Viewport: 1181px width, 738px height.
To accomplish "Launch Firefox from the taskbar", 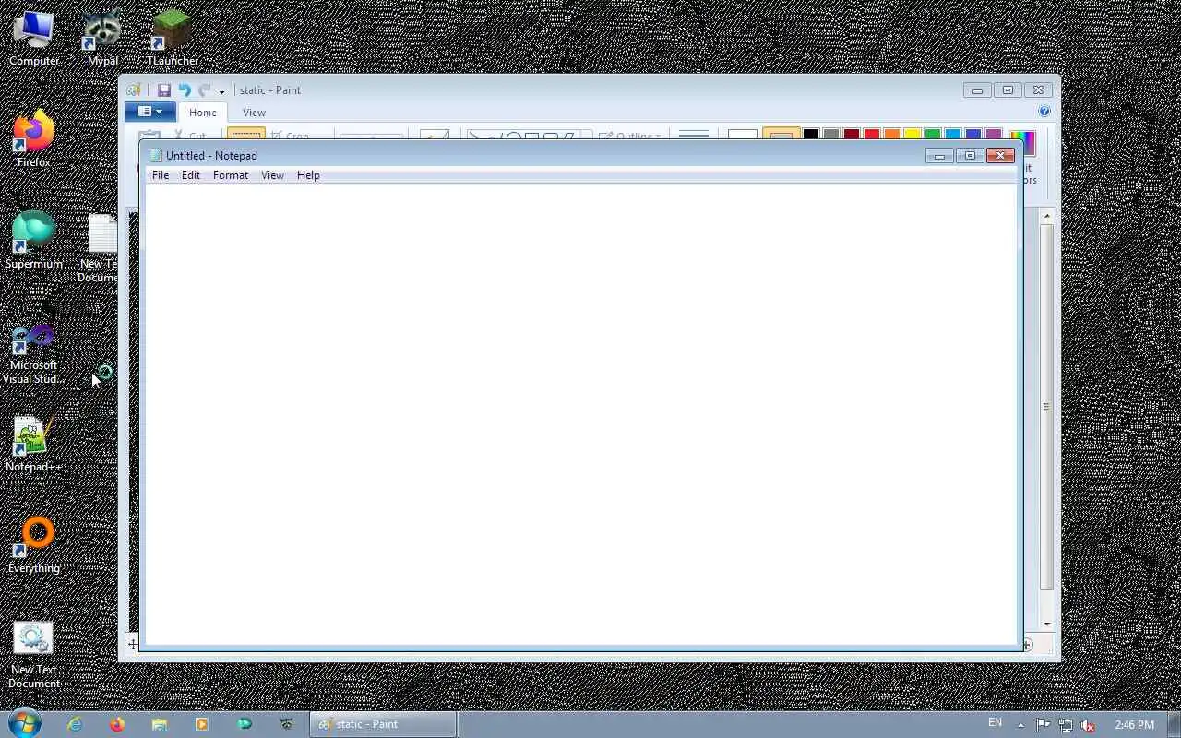I will point(117,724).
